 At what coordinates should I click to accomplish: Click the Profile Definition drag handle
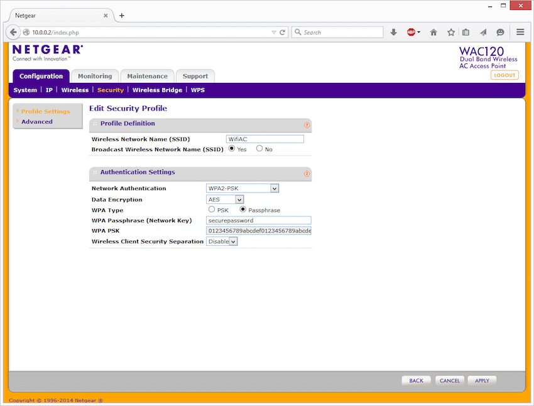tap(95, 124)
